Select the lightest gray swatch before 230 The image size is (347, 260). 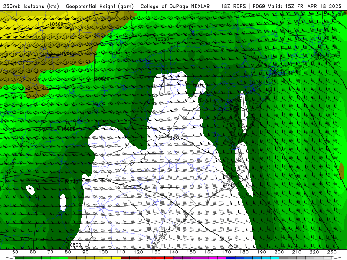click(327, 258)
